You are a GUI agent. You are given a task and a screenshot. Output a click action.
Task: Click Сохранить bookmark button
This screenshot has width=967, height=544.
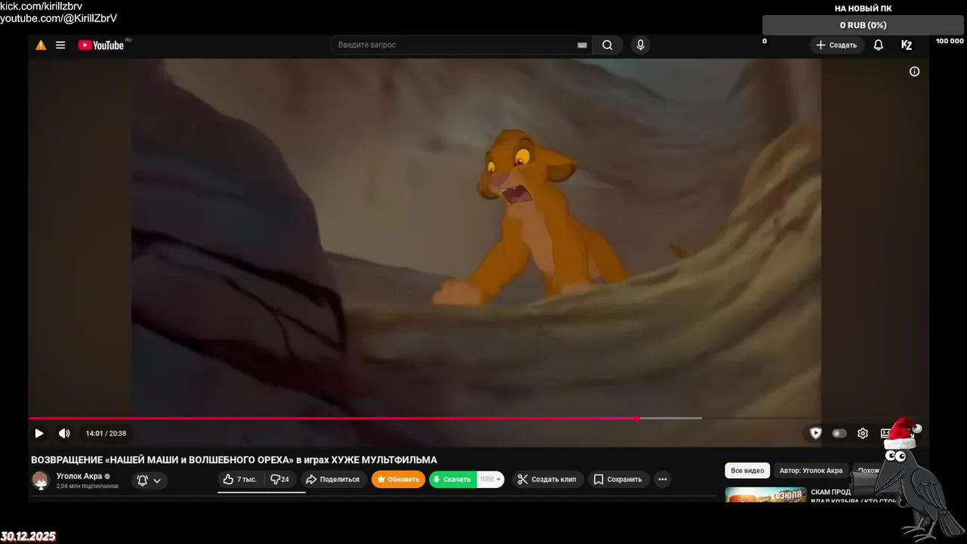[x=618, y=480]
